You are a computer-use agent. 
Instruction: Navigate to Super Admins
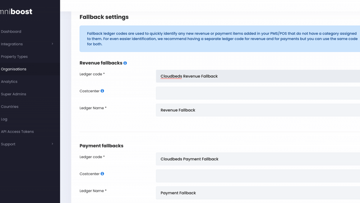(x=14, y=94)
